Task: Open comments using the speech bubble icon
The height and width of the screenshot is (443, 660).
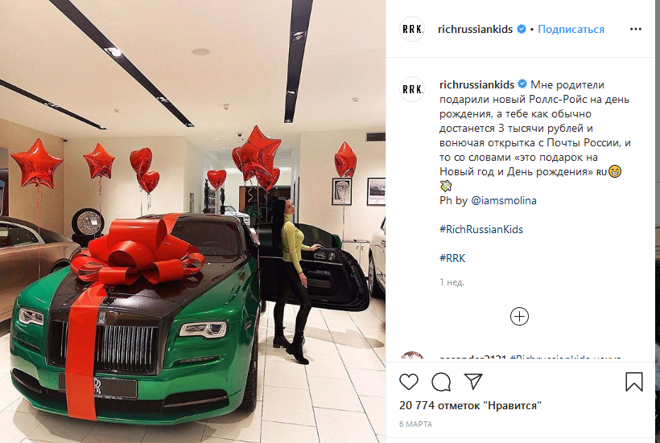Action: click(x=441, y=382)
